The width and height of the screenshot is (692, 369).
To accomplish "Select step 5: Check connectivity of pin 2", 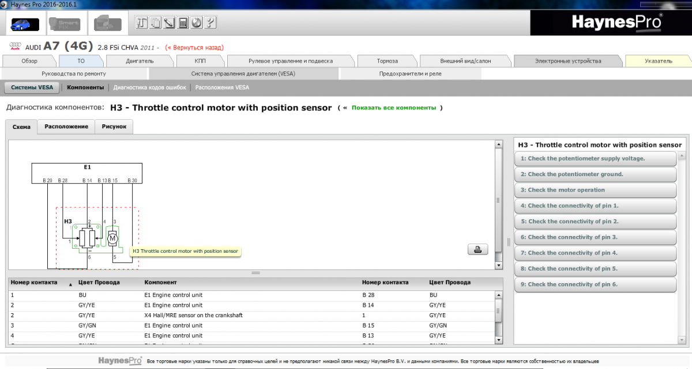I will coord(595,222).
